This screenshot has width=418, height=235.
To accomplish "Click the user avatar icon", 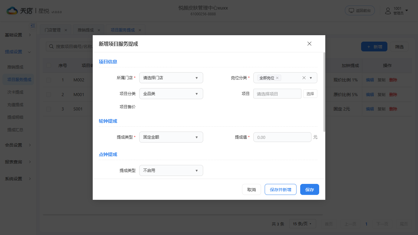I will 388,11.
